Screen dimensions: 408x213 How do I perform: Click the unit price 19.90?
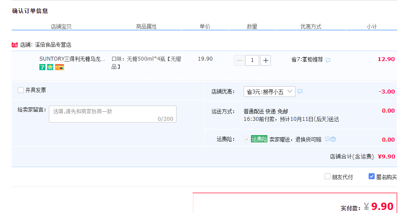206,59
